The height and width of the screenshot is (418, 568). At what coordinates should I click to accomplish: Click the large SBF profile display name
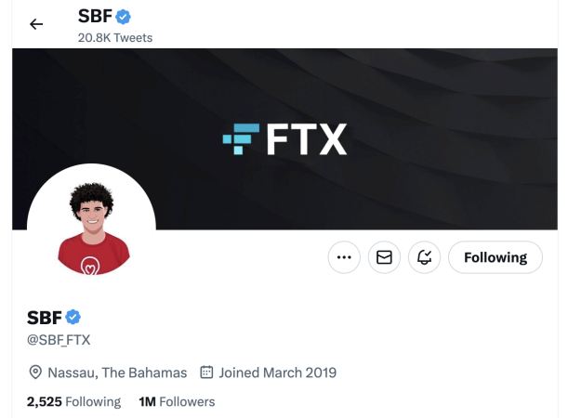point(44,319)
